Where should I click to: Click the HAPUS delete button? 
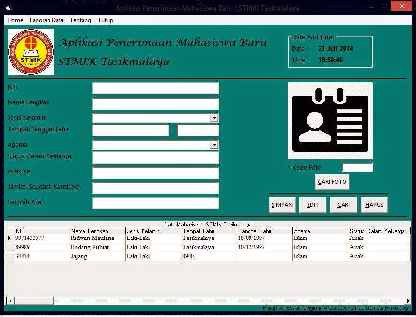click(x=374, y=205)
